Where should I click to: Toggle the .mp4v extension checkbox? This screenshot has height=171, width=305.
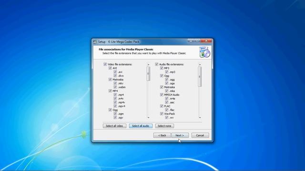point(115,103)
